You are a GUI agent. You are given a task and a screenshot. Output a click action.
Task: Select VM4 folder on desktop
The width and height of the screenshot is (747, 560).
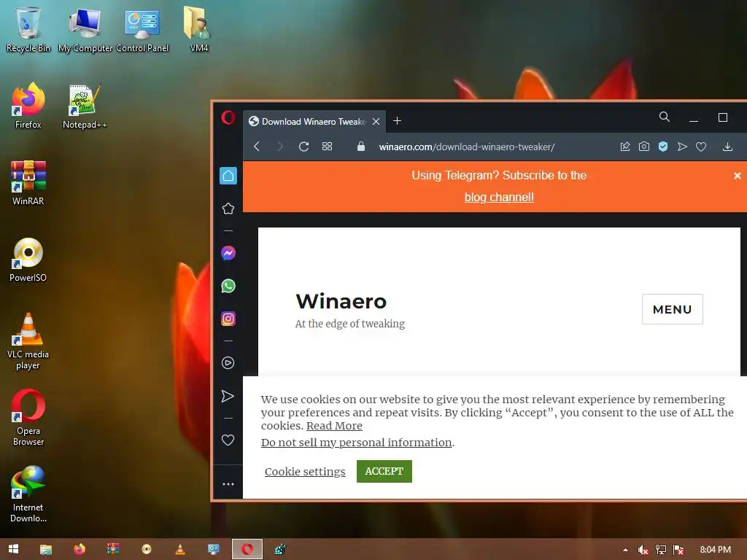click(x=198, y=28)
